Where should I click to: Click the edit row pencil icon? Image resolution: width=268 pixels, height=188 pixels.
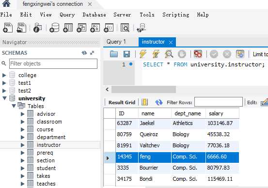pos(264,102)
